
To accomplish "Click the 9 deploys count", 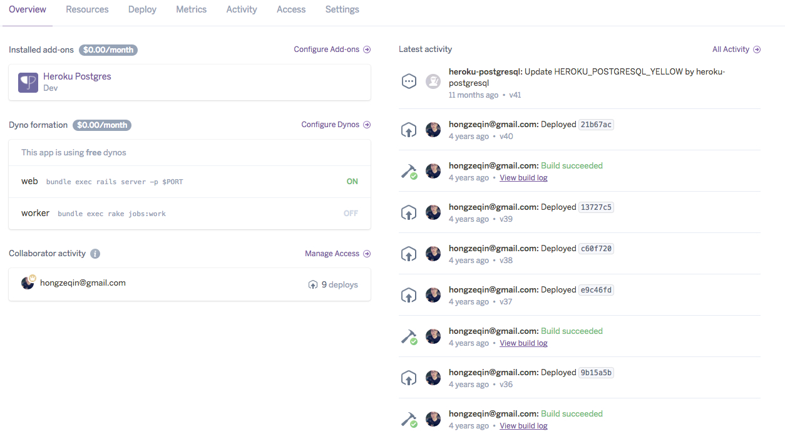I will 340,285.
